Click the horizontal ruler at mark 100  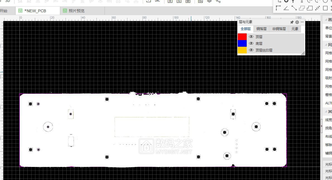click(x=176, y=18)
